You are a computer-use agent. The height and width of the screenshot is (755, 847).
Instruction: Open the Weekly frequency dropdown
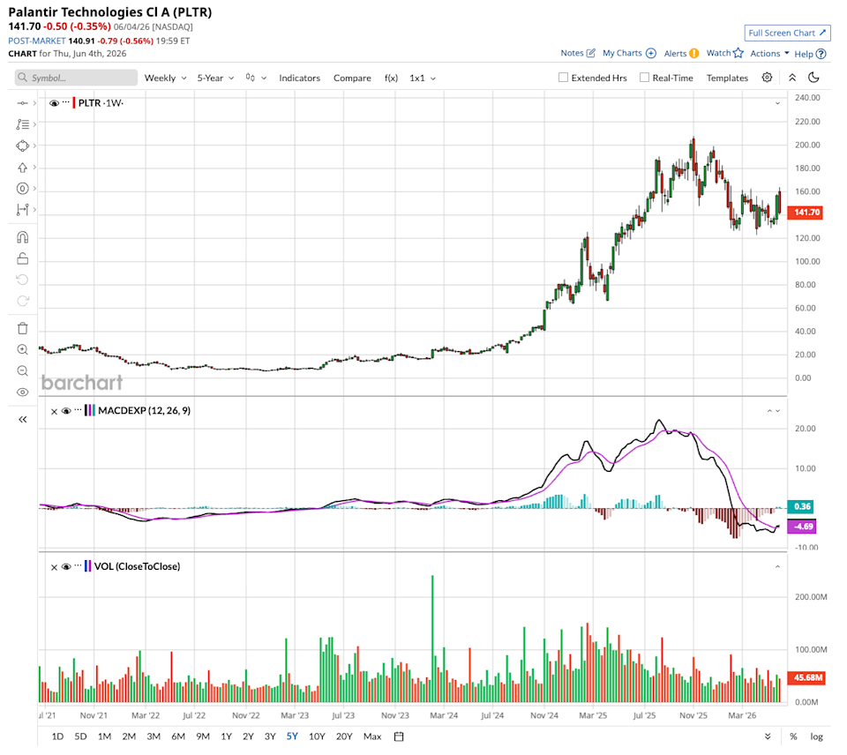165,78
